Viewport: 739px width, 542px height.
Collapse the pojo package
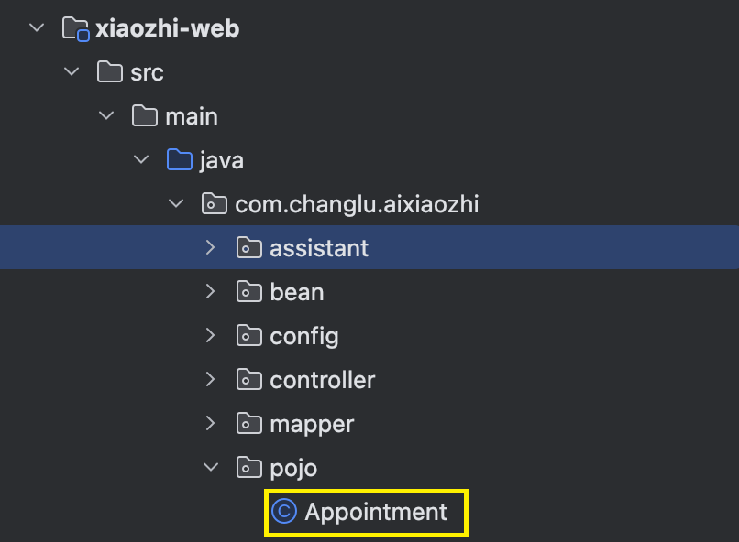(211, 467)
